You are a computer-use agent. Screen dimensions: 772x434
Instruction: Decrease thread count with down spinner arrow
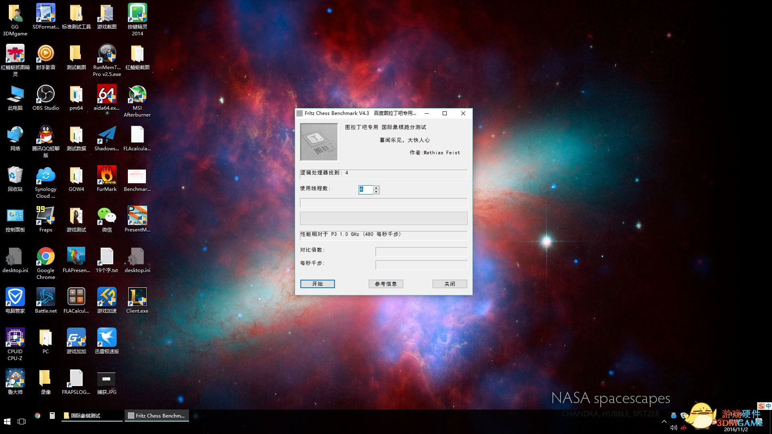[376, 192]
